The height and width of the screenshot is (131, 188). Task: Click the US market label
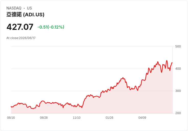[x=29, y=8]
